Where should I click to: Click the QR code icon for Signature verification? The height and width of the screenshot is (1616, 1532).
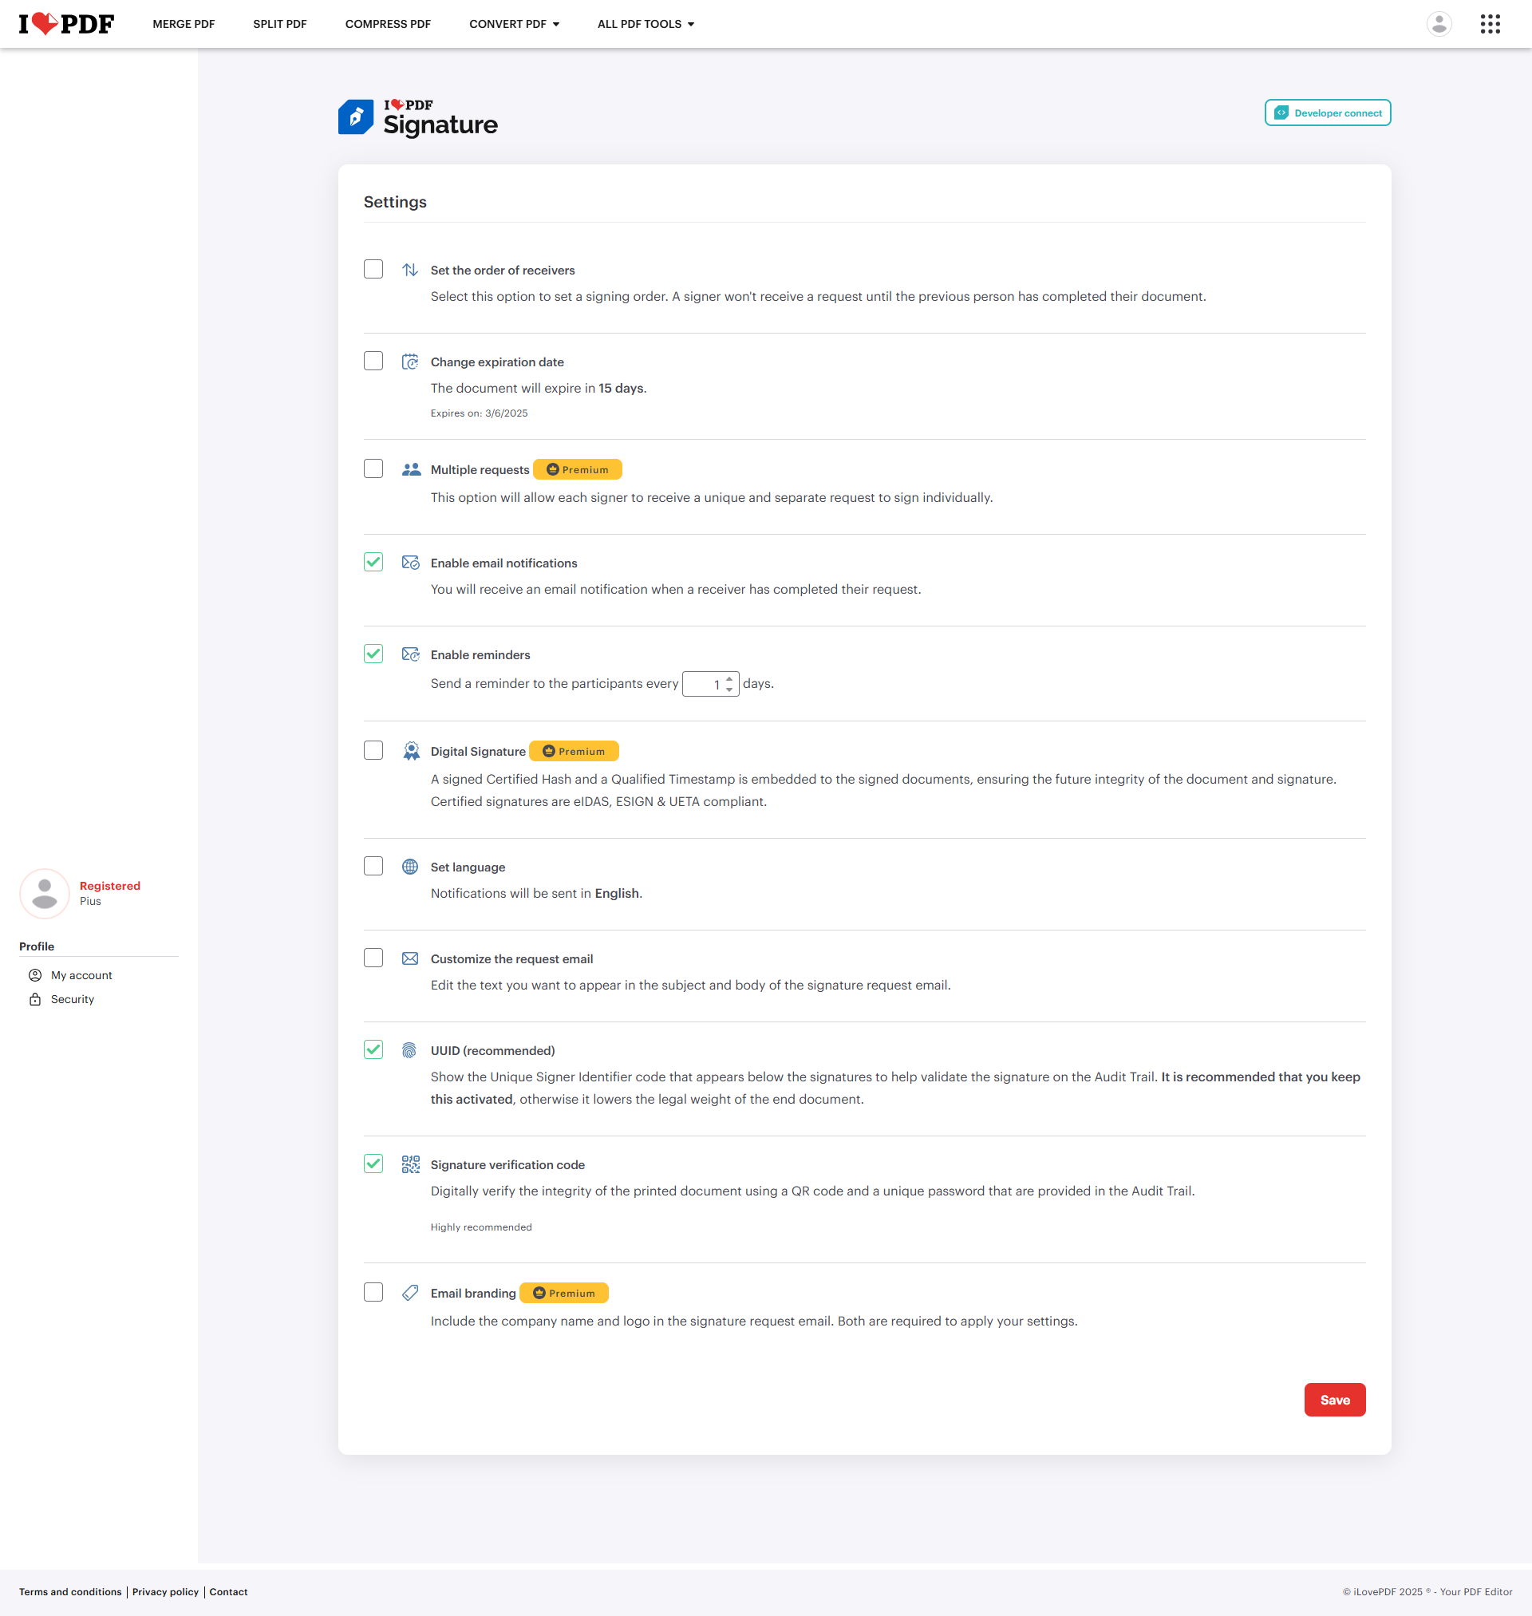tap(410, 1164)
